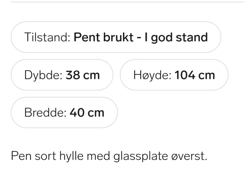This screenshot has height=170, width=247.
Task: Click the words 'Pen sort' starting the description
Action: (x=33, y=156)
